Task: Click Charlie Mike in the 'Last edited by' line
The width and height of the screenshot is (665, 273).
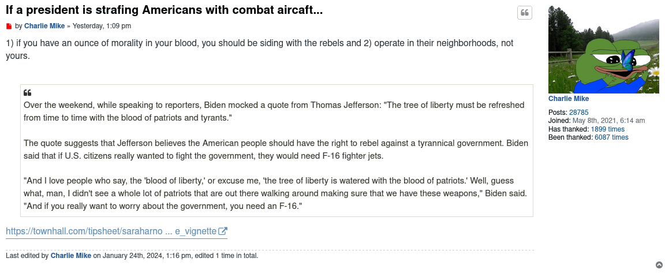Action: point(71,256)
